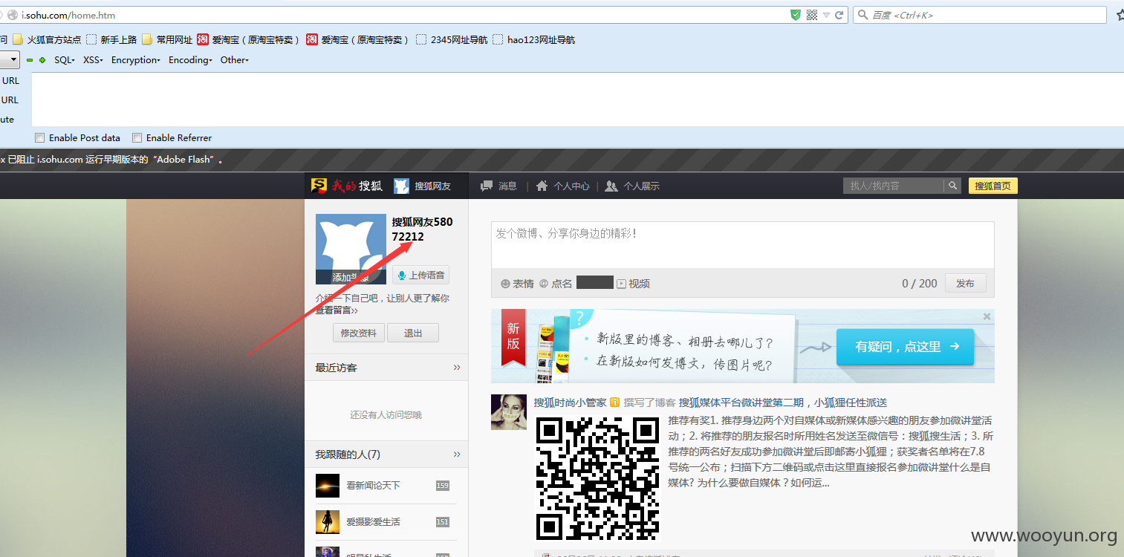Click the 我的搜狐 logo
Viewport: 1124px width, 557px height.
pyautogui.click(x=347, y=186)
